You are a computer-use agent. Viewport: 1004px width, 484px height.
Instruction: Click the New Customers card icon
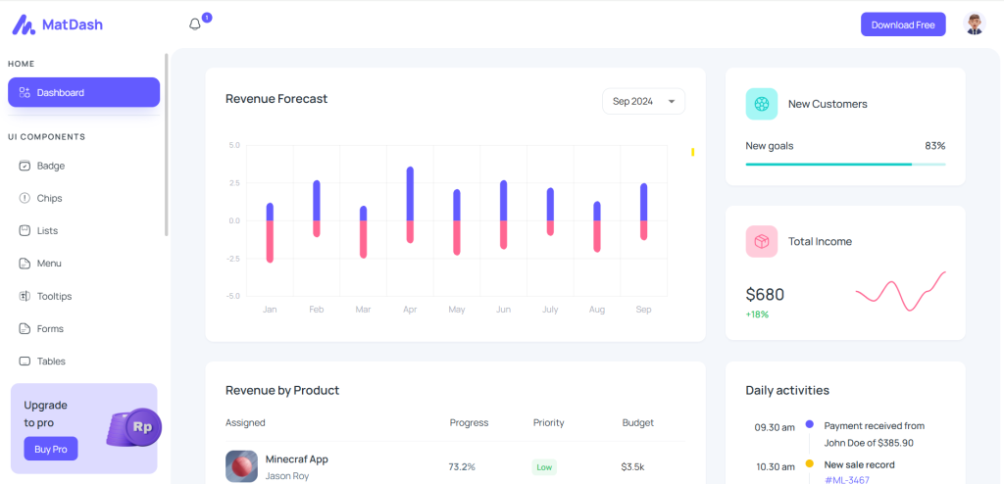(x=761, y=104)
